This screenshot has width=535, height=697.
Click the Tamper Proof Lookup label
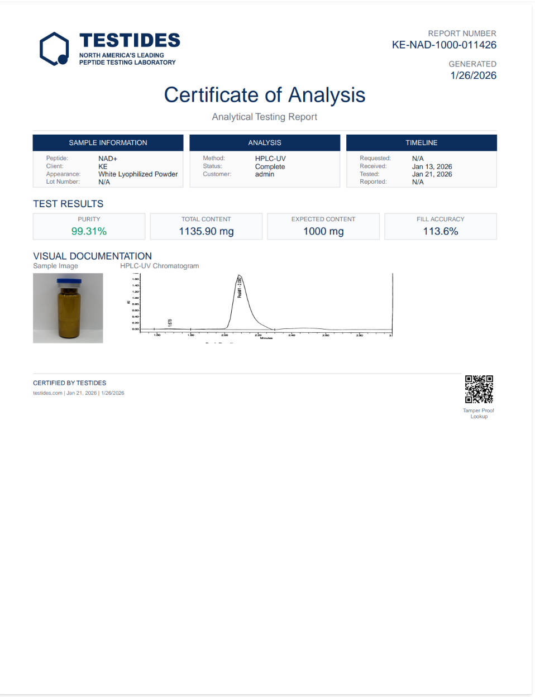(x=479, y=413)
